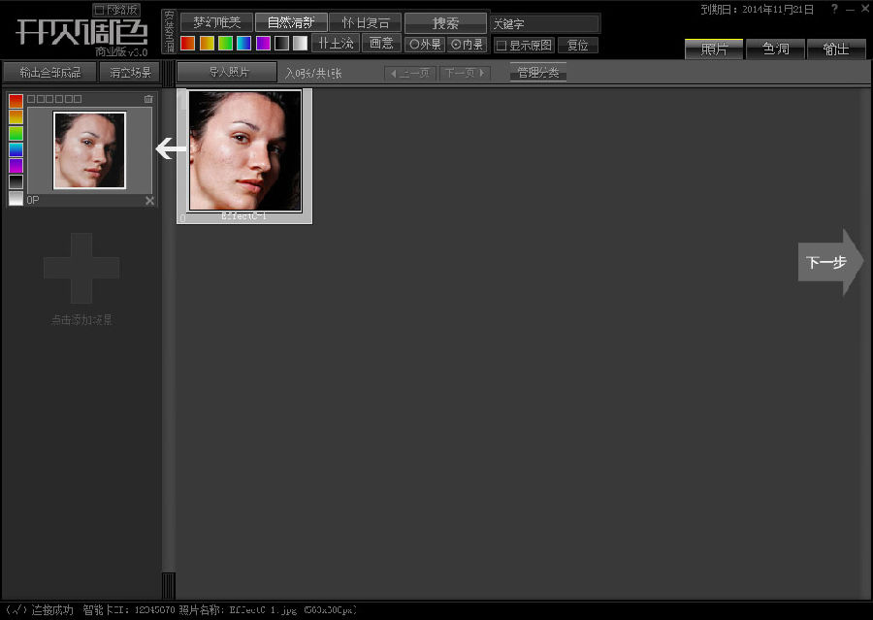Toggle the 网络版 checkbox
Viewport: 873px width, 620px height.
[99, 10]
